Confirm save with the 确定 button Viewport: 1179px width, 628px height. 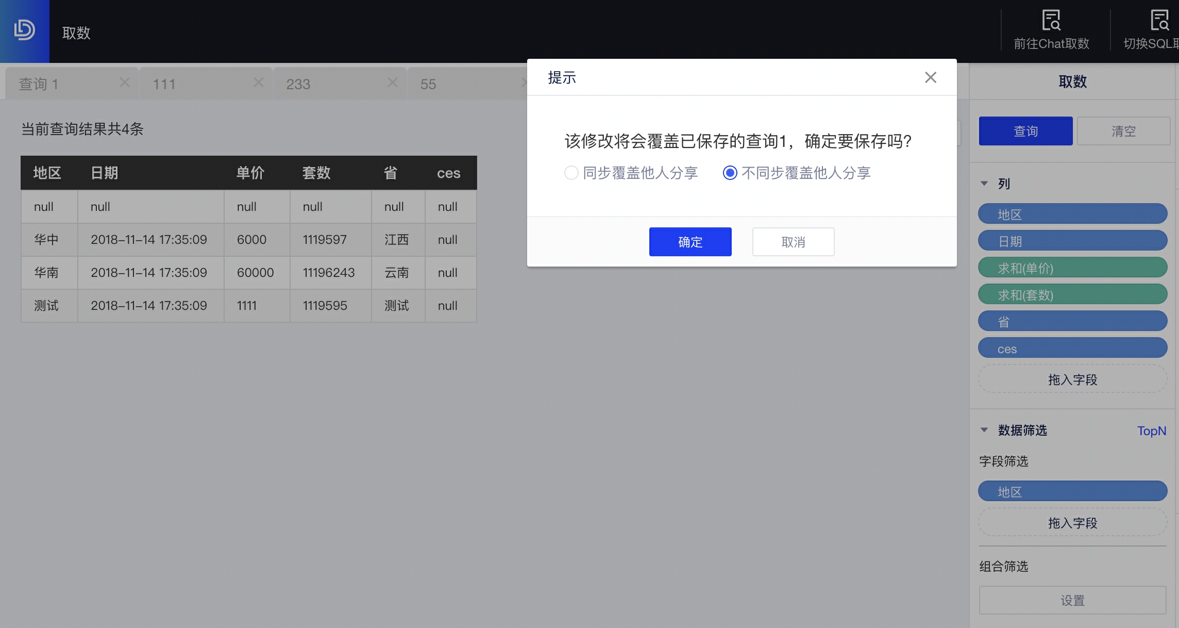tap(690, 241)
